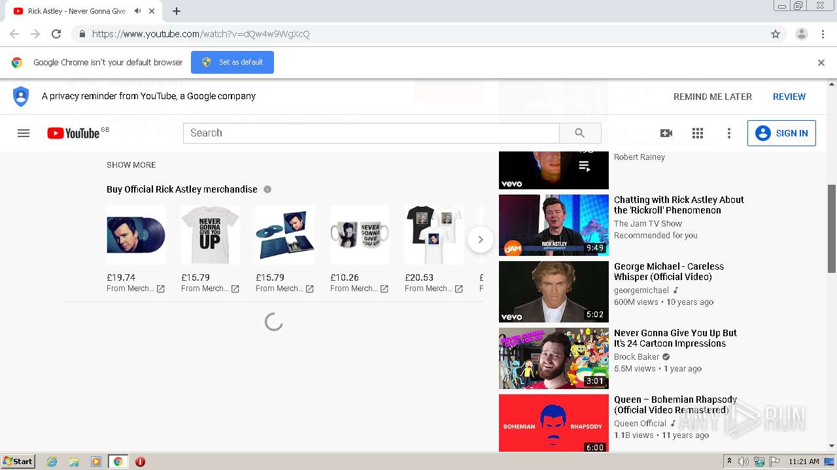Focus the YouTube search field
The height and width of the screenshot is (470, 837).
tap(371, 133)
